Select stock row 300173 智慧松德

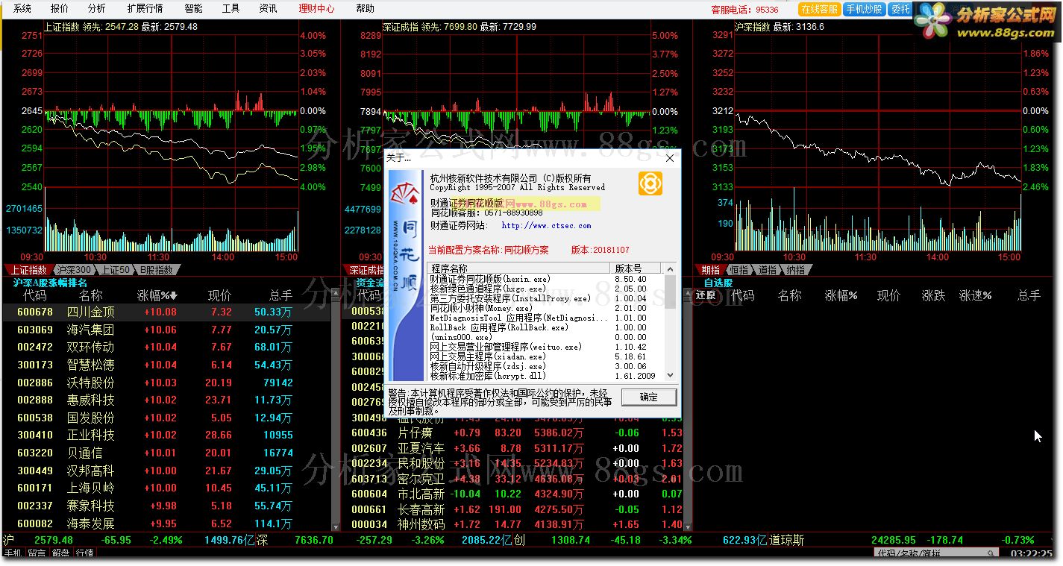(x=166, y=365)
